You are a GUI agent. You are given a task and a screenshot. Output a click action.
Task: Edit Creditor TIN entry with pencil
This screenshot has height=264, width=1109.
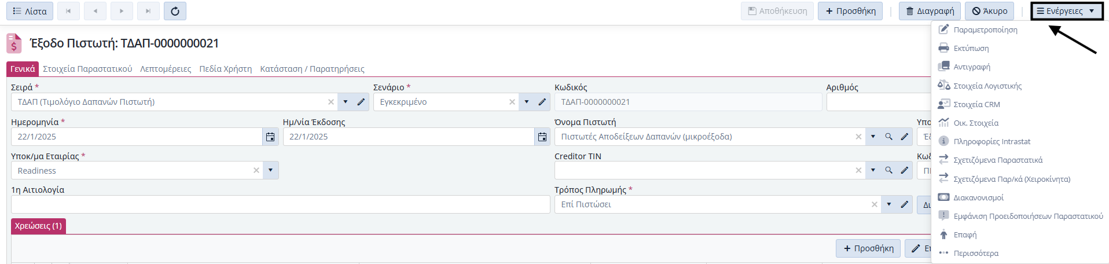point(905,170)
